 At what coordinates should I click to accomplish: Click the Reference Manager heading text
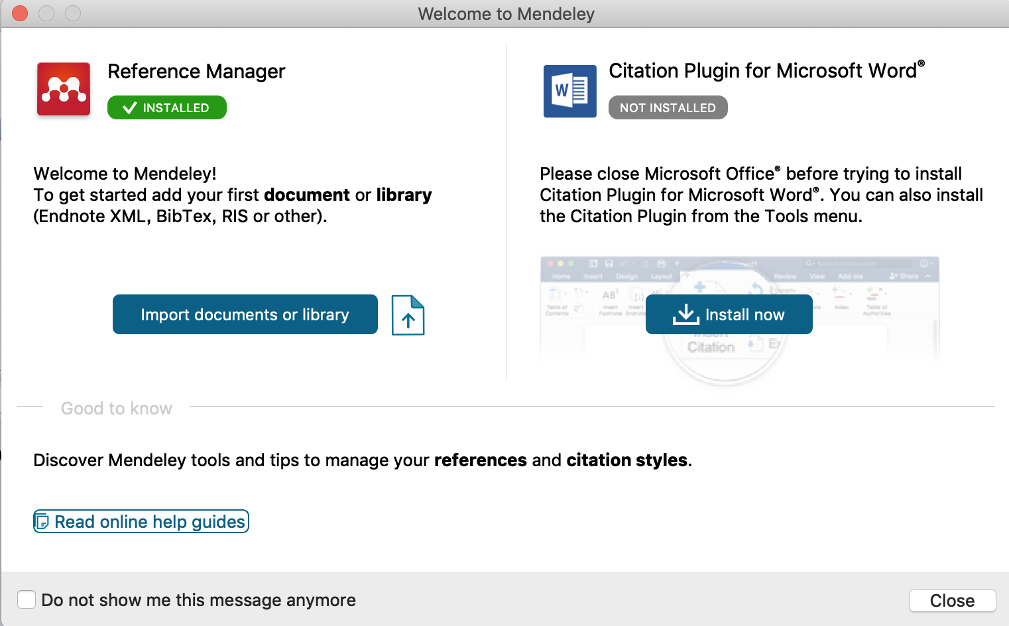click(196, 71)
